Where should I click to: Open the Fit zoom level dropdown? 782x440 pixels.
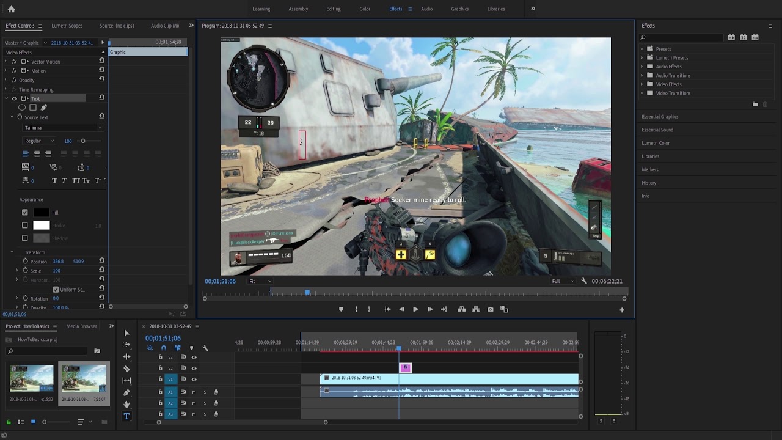point(260,281)
